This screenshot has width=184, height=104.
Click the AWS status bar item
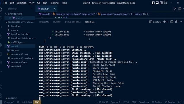point(37,102)
